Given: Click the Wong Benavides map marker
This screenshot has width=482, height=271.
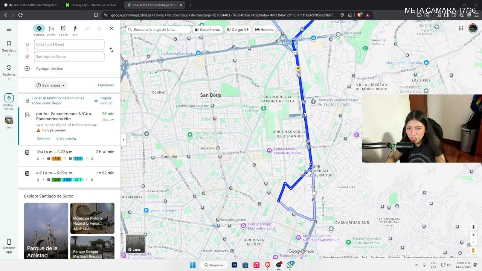Looking at the screenshot, I should (146, 211).
